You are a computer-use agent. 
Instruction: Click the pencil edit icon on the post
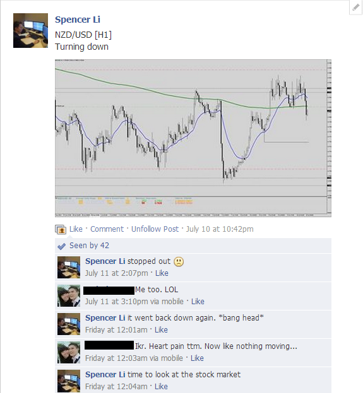pyautogui.click(x=355, y=8)
